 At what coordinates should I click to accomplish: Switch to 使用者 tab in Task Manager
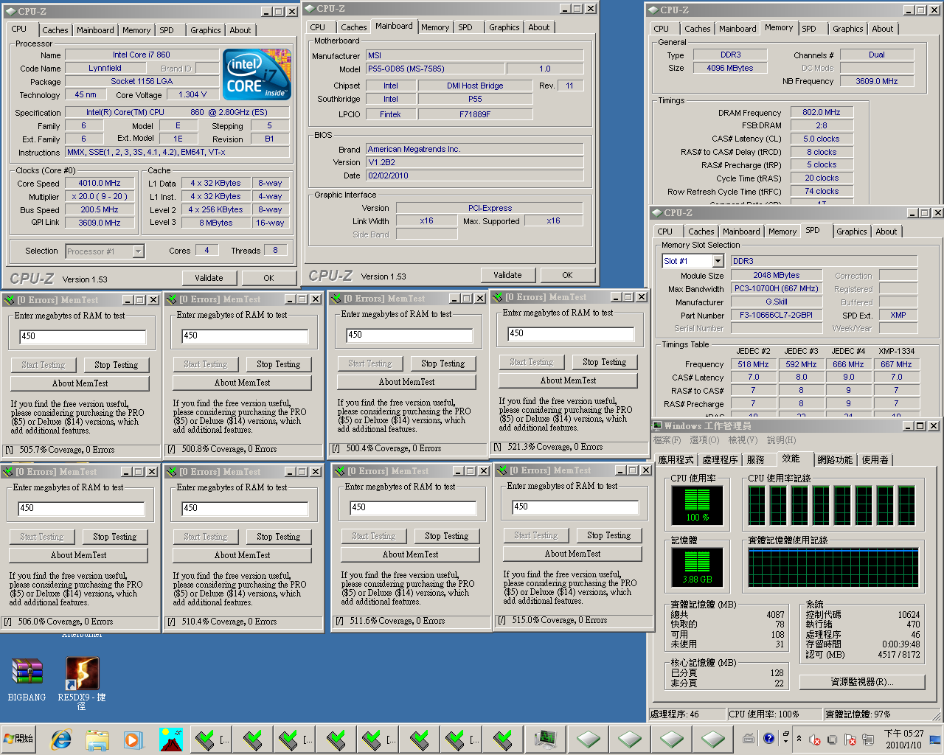(x=875, y=459)
